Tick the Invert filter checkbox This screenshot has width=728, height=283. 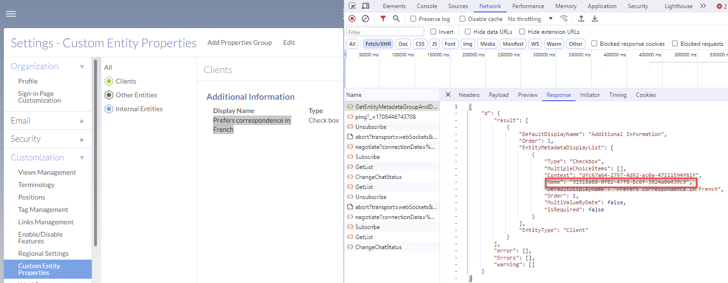(433, 32)
